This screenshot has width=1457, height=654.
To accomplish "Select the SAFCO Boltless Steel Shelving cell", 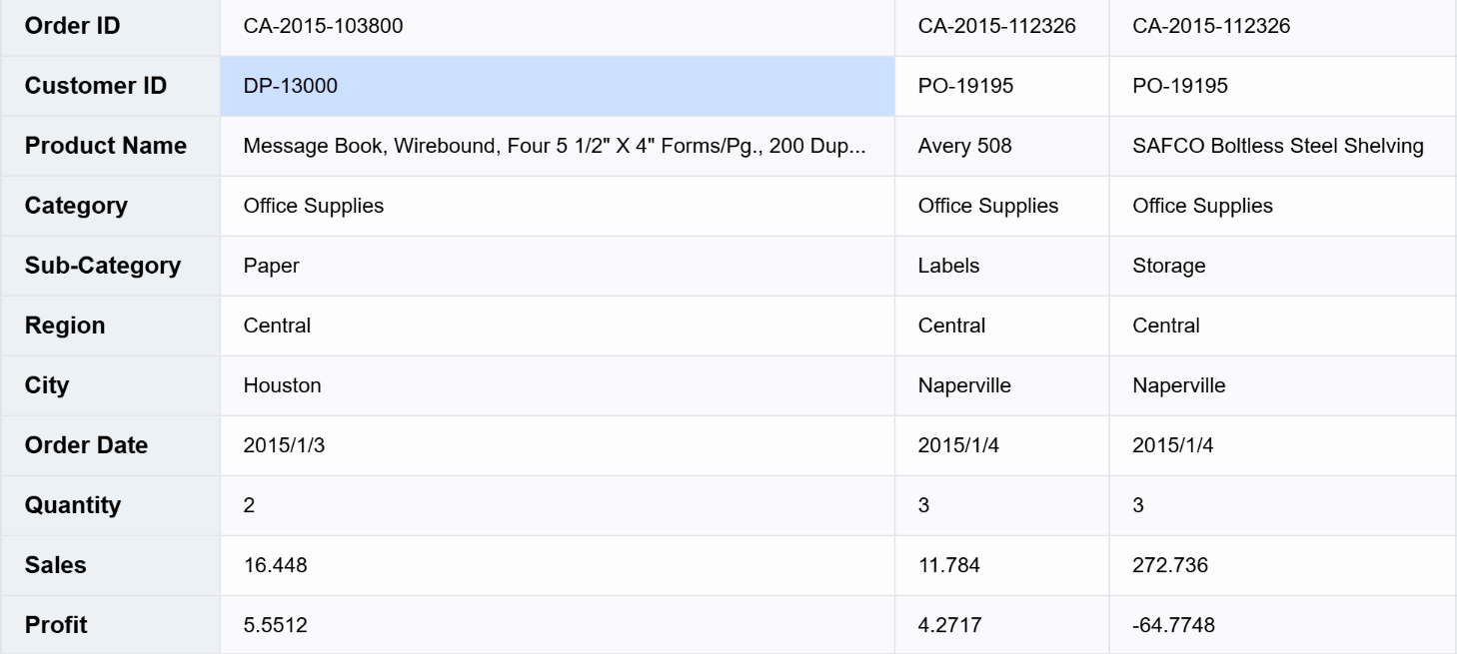I will pyautogui.click(x=1282, y=146).
